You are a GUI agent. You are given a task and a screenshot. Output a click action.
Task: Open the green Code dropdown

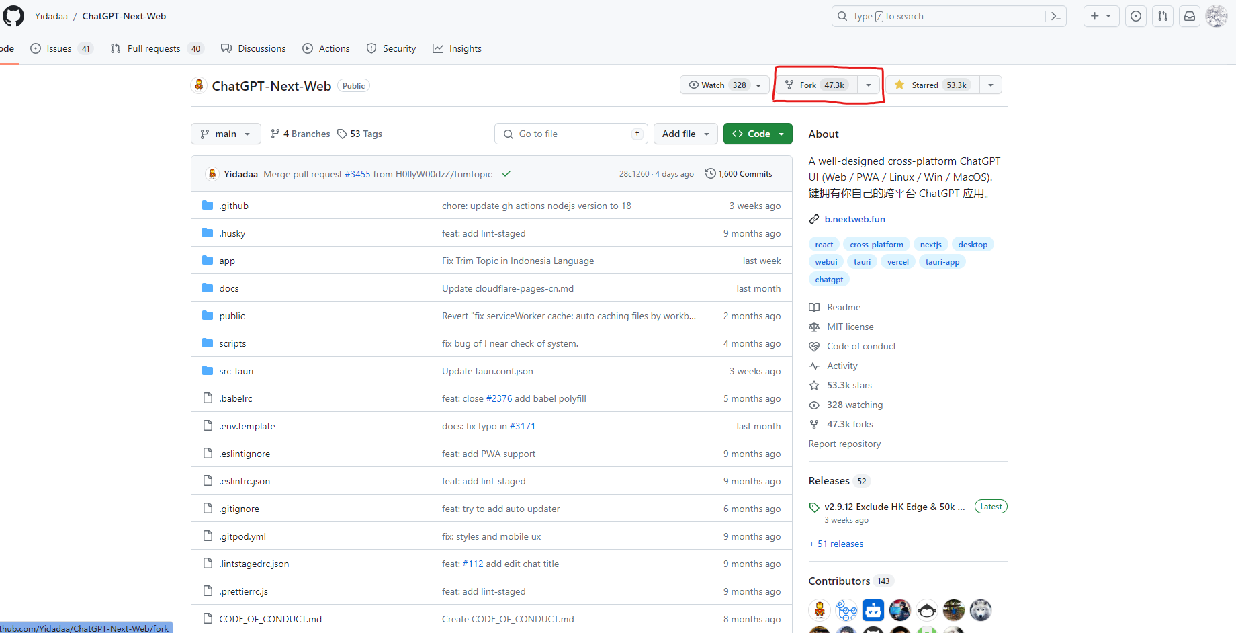758,134
